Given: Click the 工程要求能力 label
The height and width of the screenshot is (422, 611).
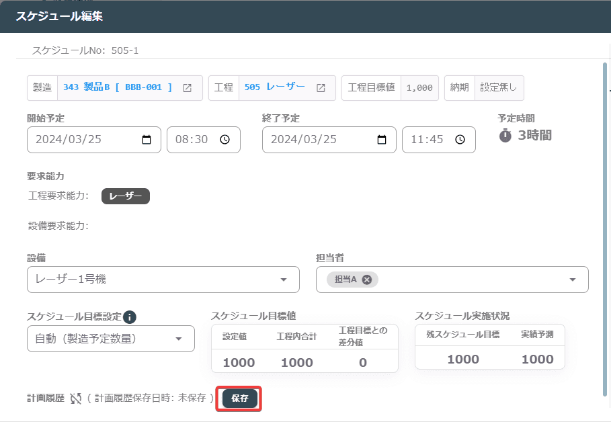Looking at the screenshot, I should point(58,196).
